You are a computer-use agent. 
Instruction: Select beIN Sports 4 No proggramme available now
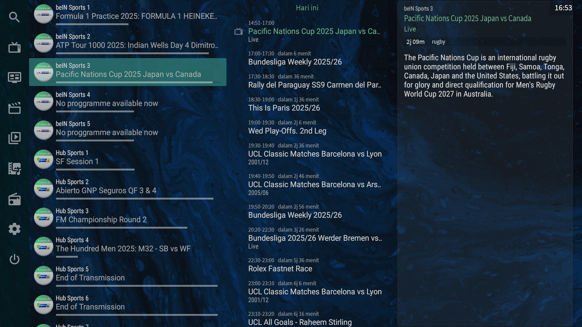pos(128,101)
